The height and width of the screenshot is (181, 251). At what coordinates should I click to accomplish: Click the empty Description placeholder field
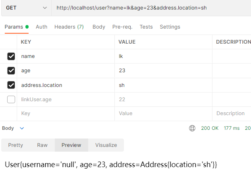coord(232,114)
